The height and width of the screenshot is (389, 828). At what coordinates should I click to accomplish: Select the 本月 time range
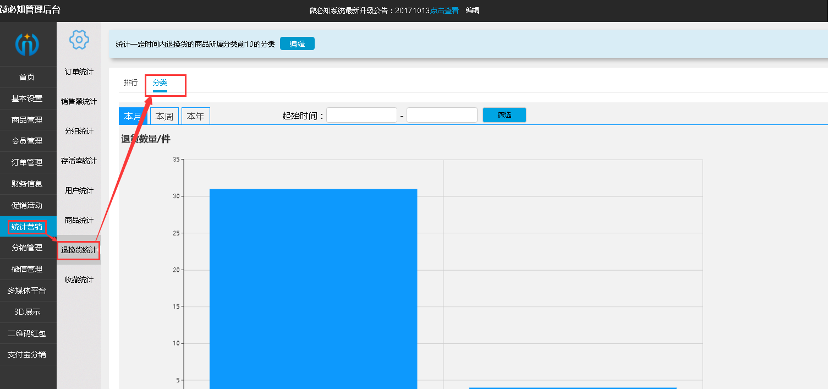coord(133,116)
